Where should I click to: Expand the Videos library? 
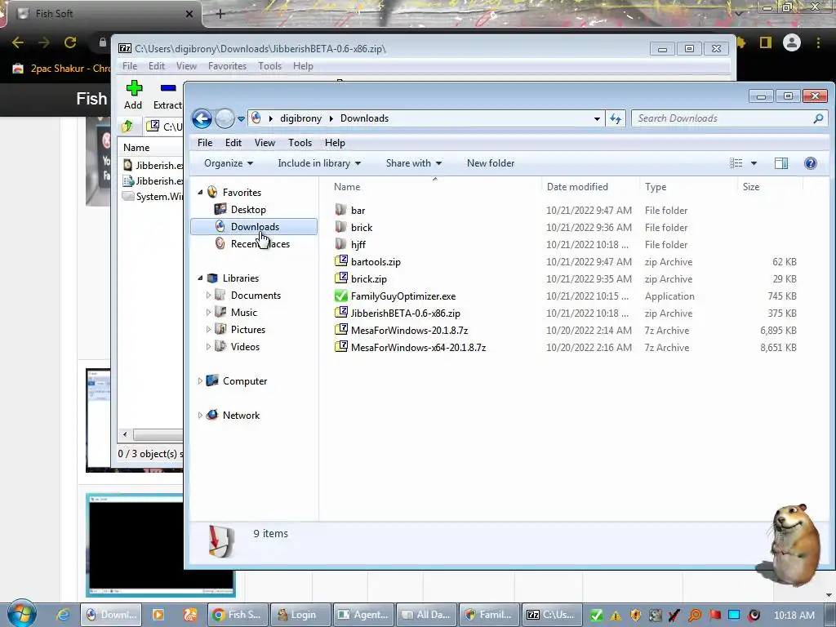(208, 346)
